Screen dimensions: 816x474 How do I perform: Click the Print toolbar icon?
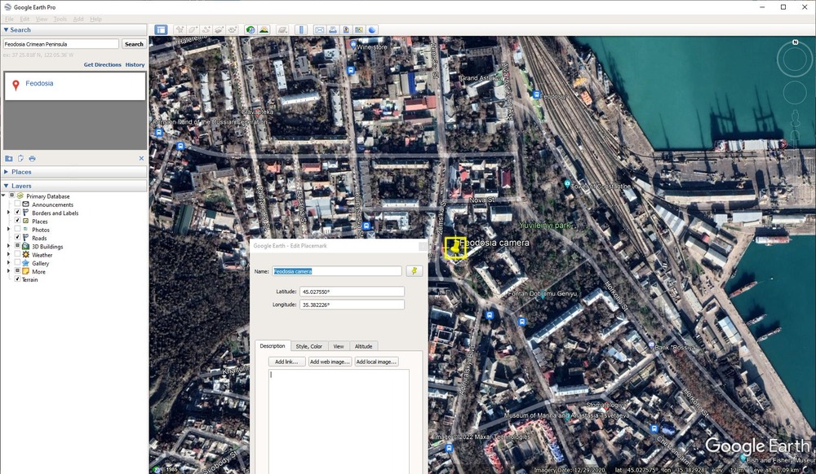point(333,29)
